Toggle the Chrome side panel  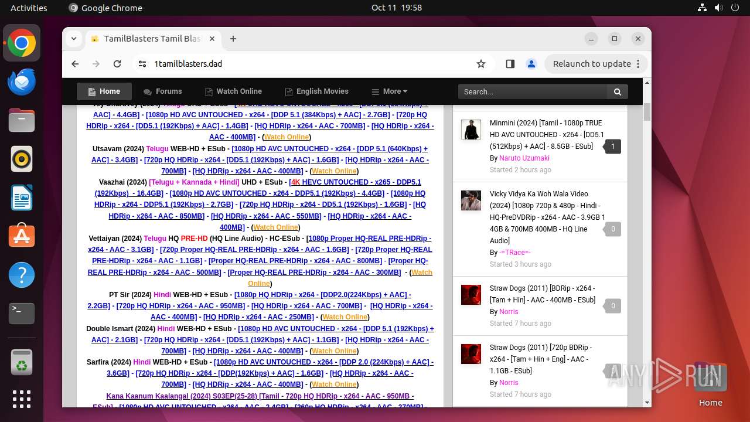pyautogui.click(x=510, y=64)
